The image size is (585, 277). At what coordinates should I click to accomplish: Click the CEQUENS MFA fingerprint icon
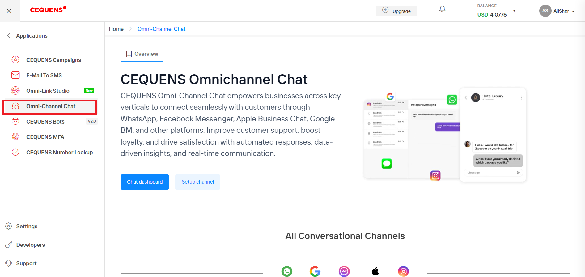coord(15,137)
